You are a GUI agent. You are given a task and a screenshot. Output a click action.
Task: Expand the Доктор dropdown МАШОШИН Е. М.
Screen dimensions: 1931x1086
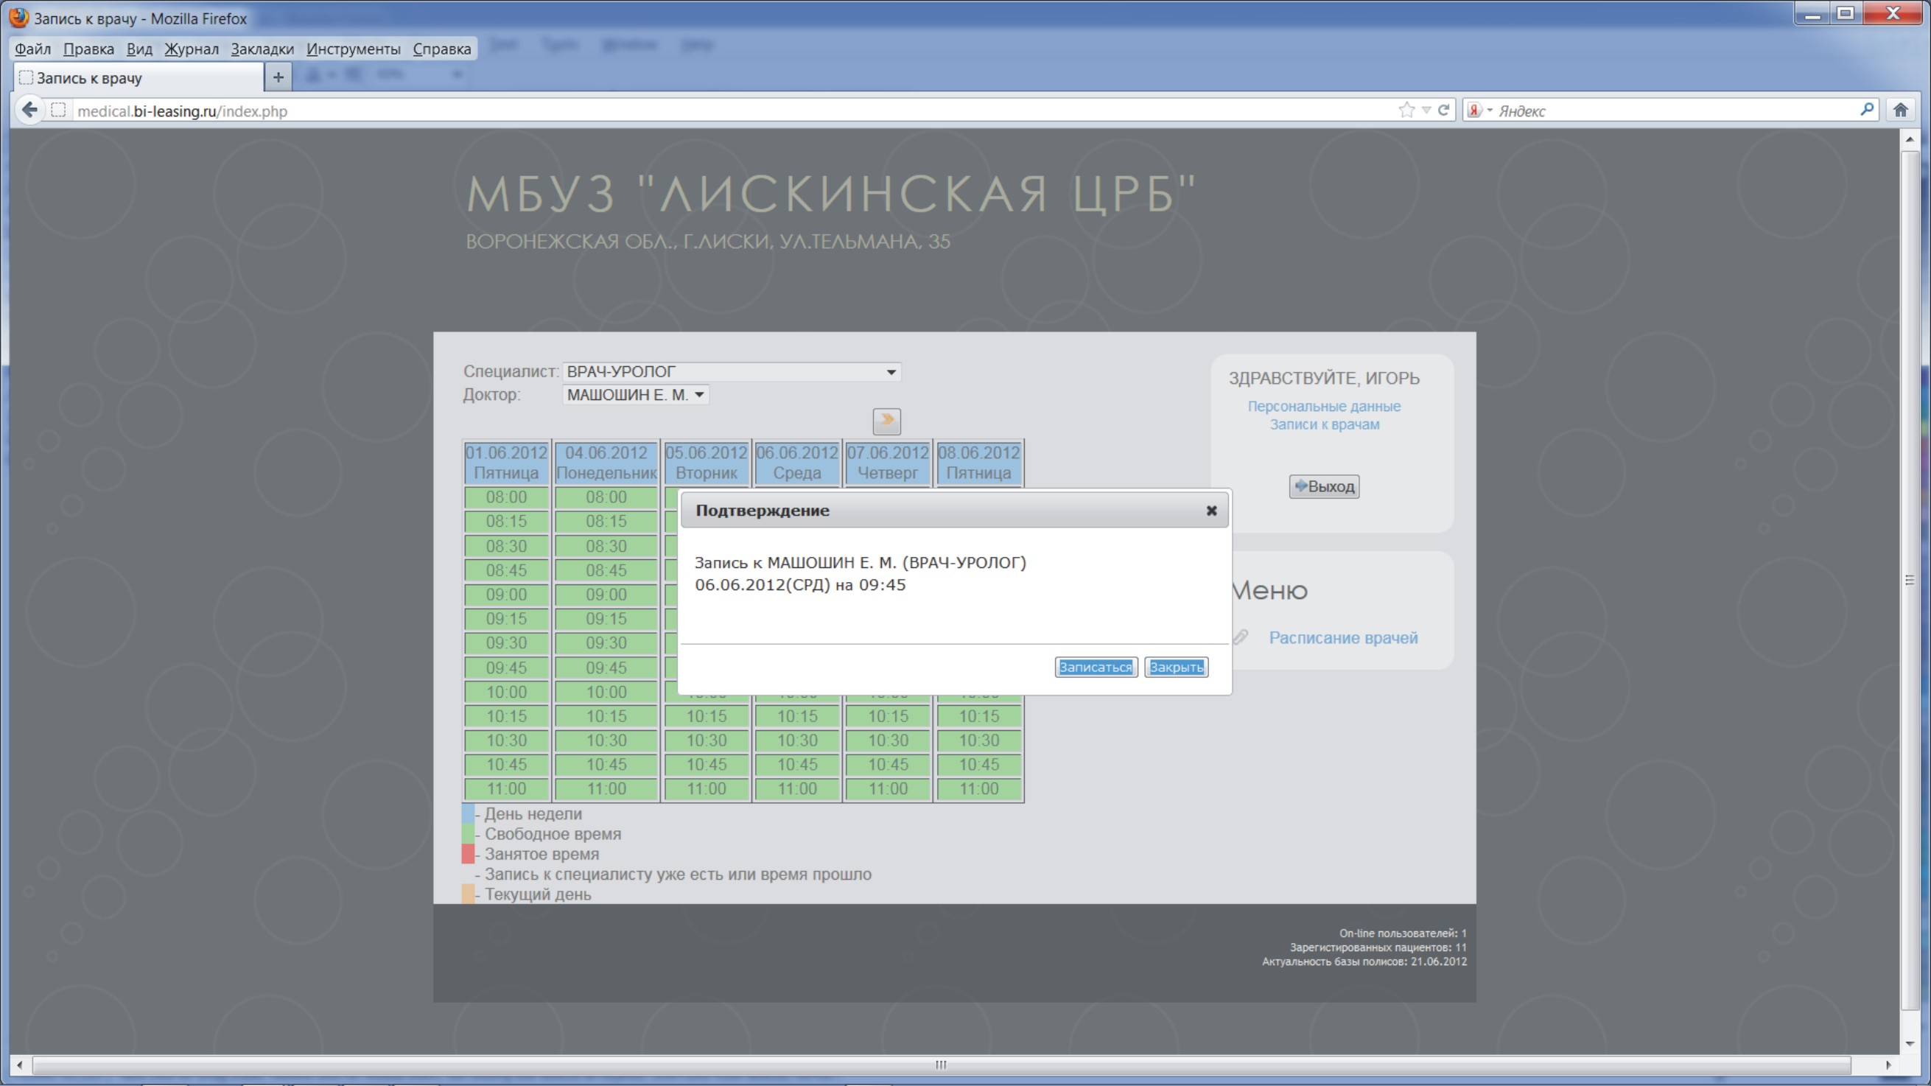point(635,395)
